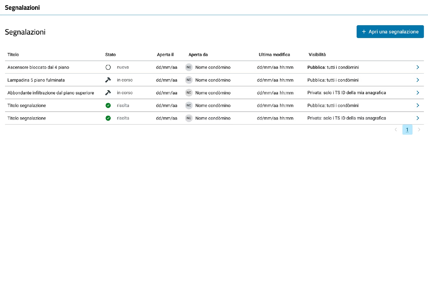Click Ultima modifica date in Lampadina row

click(x=275, y=80)
